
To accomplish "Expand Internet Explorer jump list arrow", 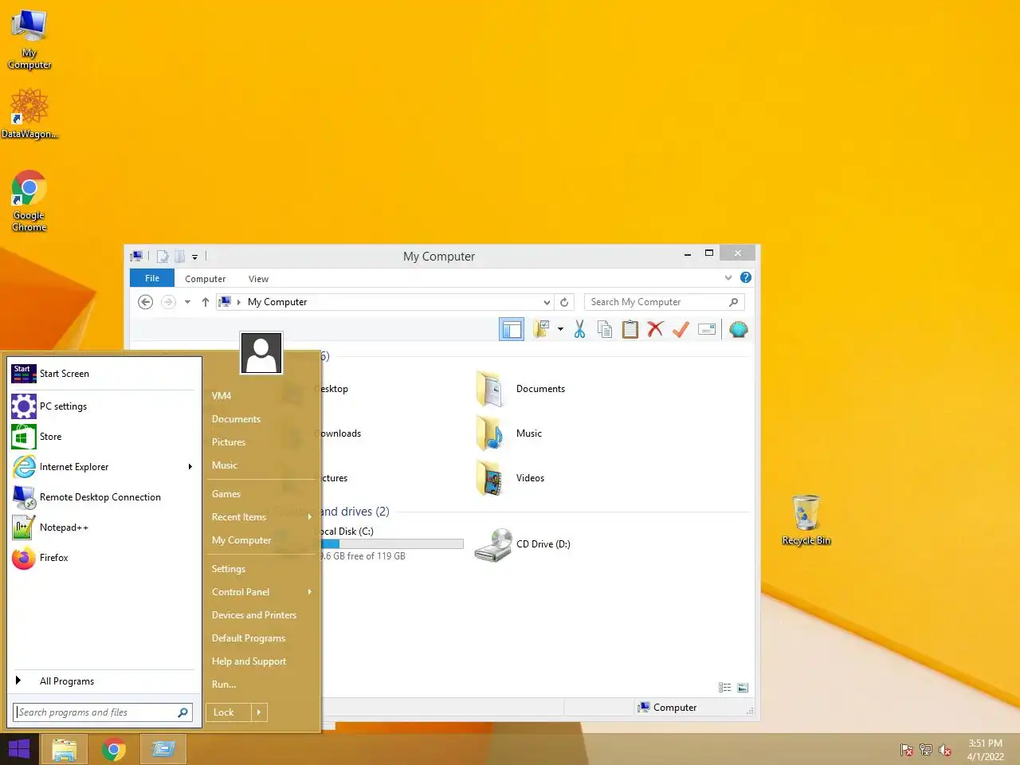I will (190, 467).
